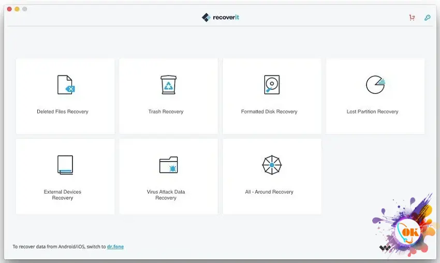Image resolution: width=440 pixels, height=263 pixels.
Task: Click the "Formatted Disk Recovery" label
Action: pyautogui.click(x=269, y=111)
